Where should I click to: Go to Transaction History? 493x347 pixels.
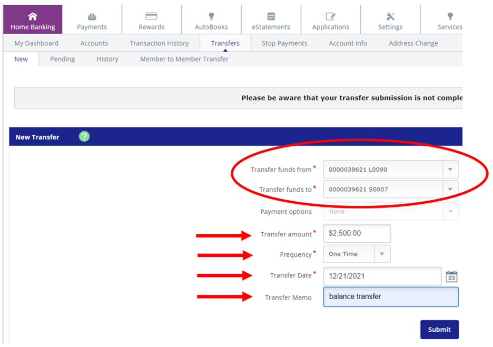coord(159,43)
